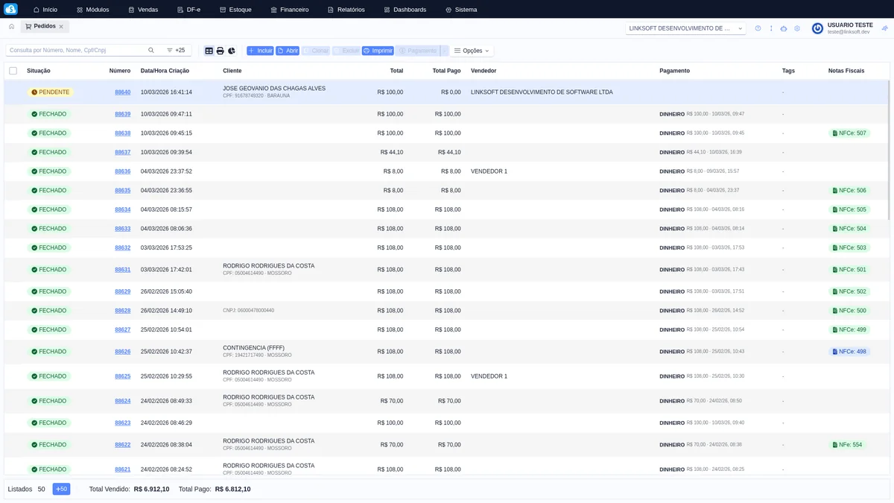Viewport: 894px width, 503px height.
Task: Open order number 88640 link
Action: (122, 92)
